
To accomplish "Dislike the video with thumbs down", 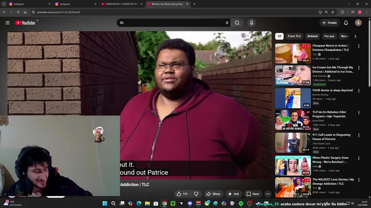I will pos(197,194).
